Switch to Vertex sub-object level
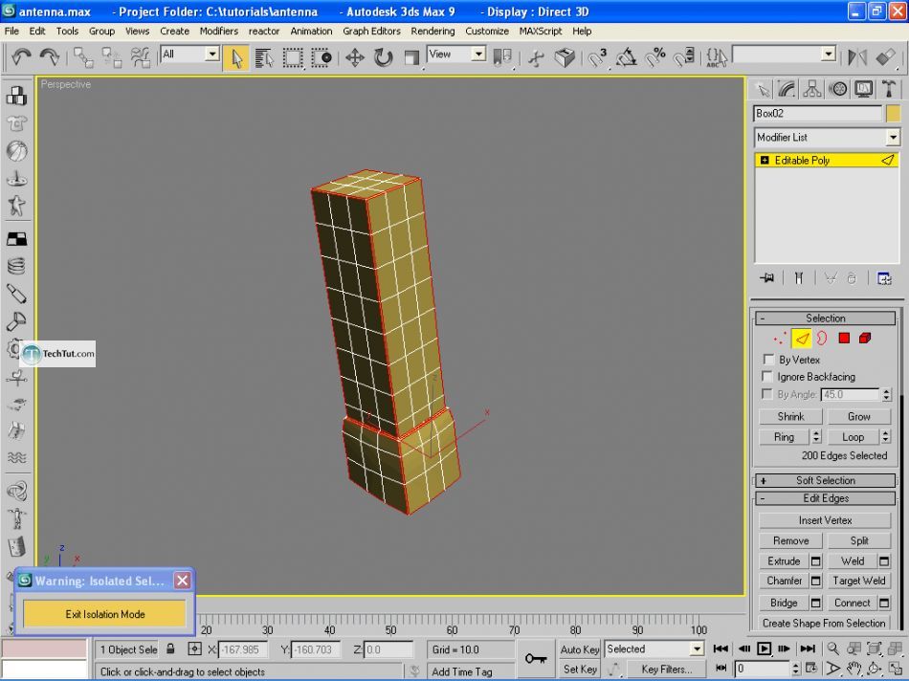Screen dimensions: 909x681 coord(780,339)
